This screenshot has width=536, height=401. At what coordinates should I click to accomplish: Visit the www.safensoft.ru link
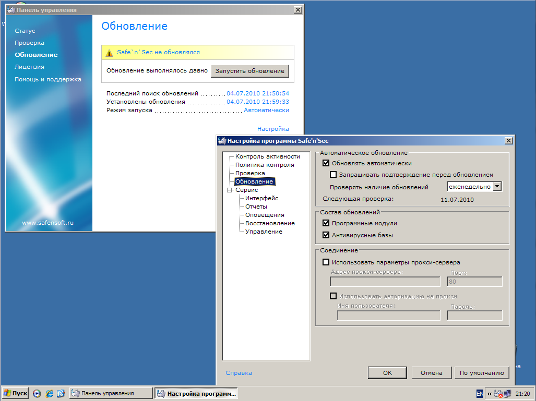tap(48, 222)
